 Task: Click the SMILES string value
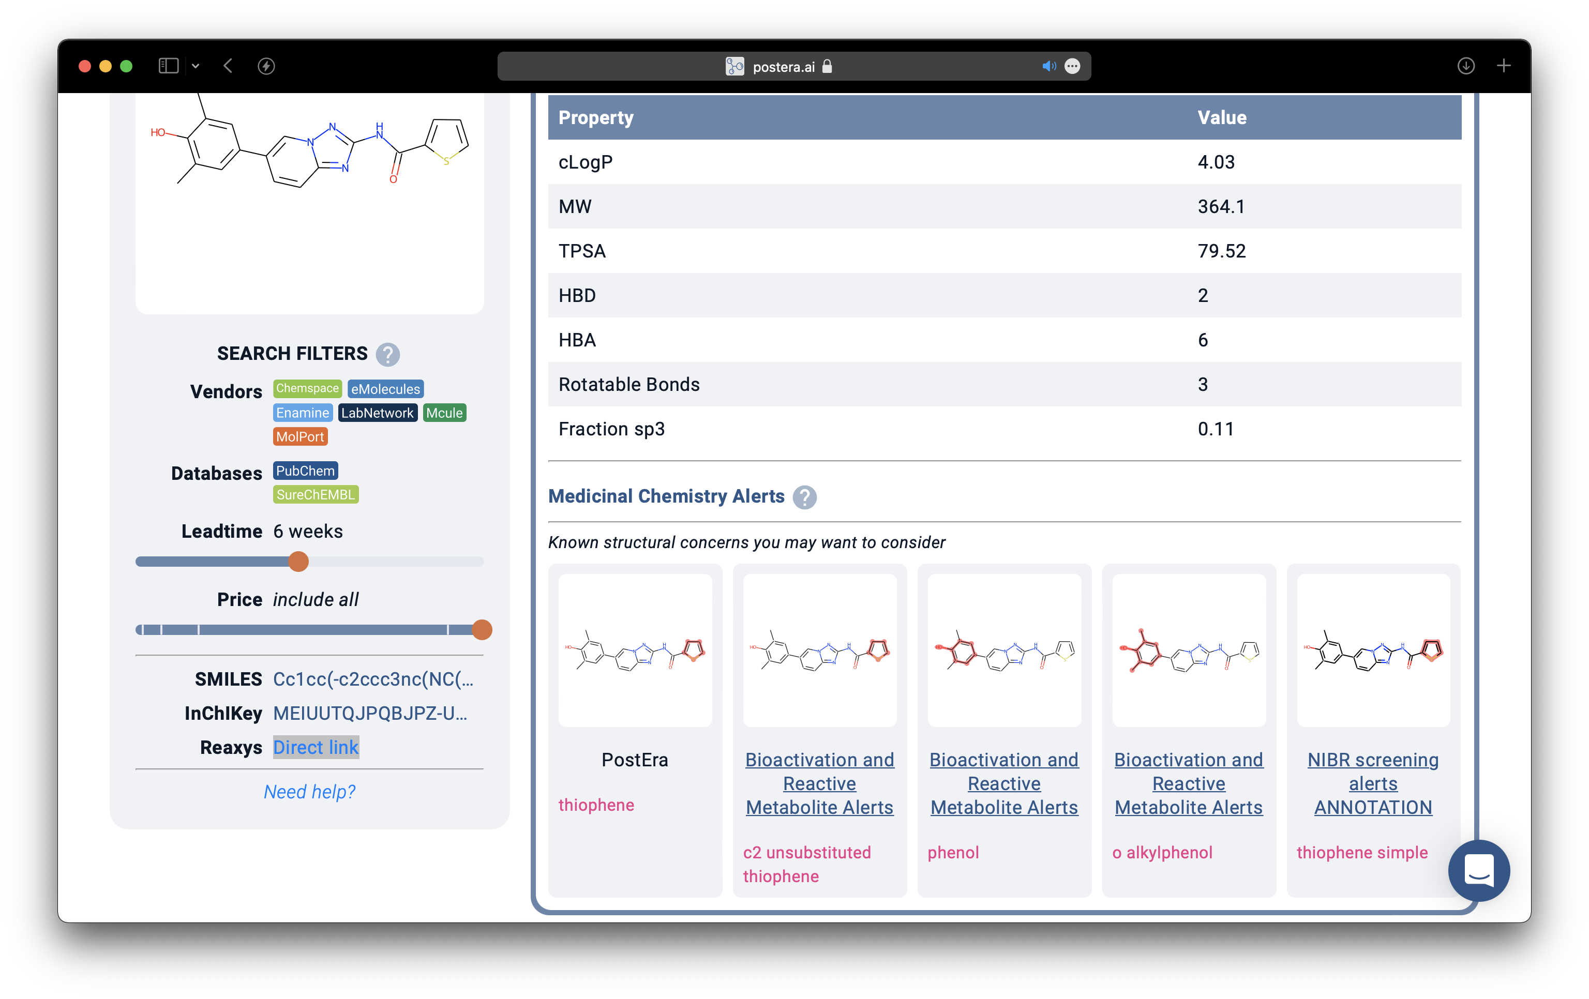pyautogui.click(x=373, y=679)
